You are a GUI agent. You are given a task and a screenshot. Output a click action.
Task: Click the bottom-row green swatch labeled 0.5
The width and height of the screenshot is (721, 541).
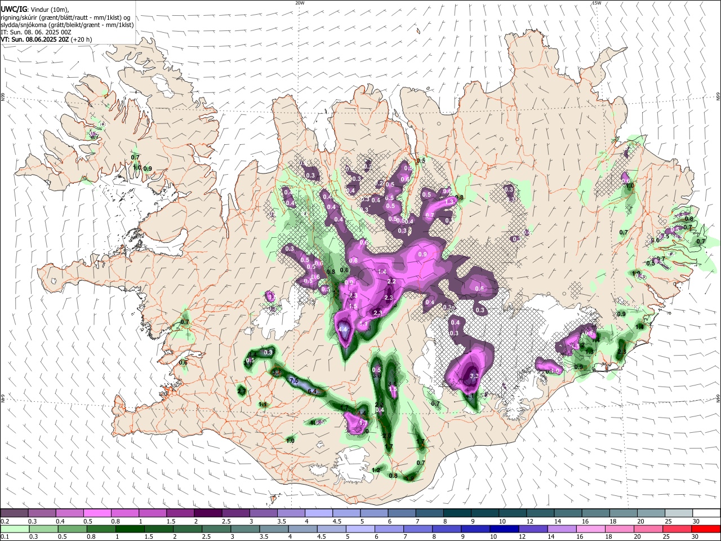pyautogui.click(x=72, y=529)
